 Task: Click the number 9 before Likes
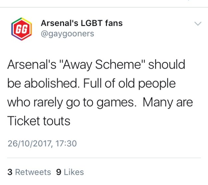coord(59,172)
